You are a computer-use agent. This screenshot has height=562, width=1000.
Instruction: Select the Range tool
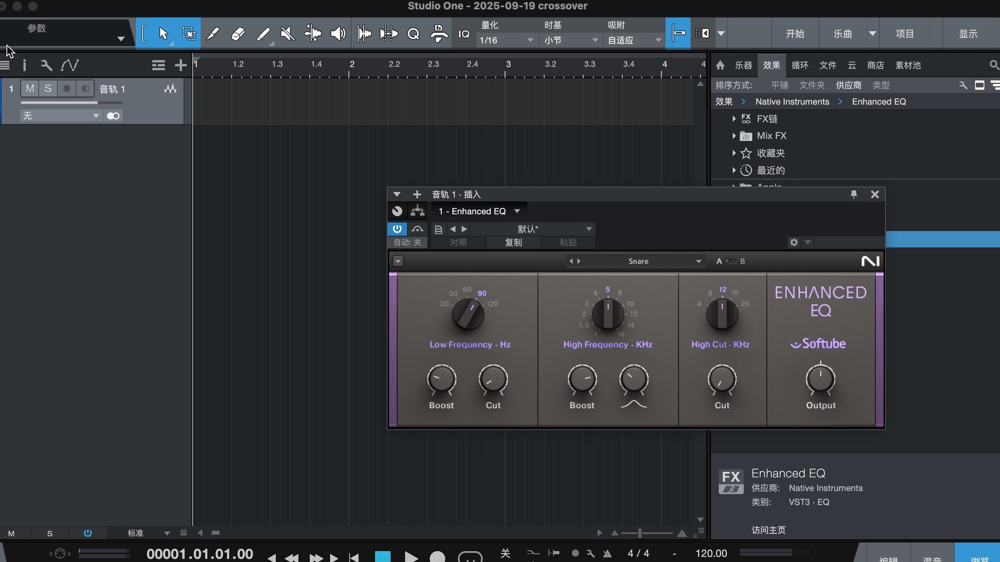pos(189,34)
